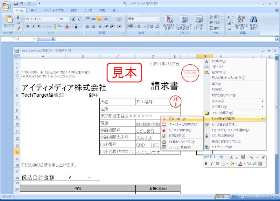Click the insert function fx icon
The image size is (280, 201).
(x=53, y=39)
